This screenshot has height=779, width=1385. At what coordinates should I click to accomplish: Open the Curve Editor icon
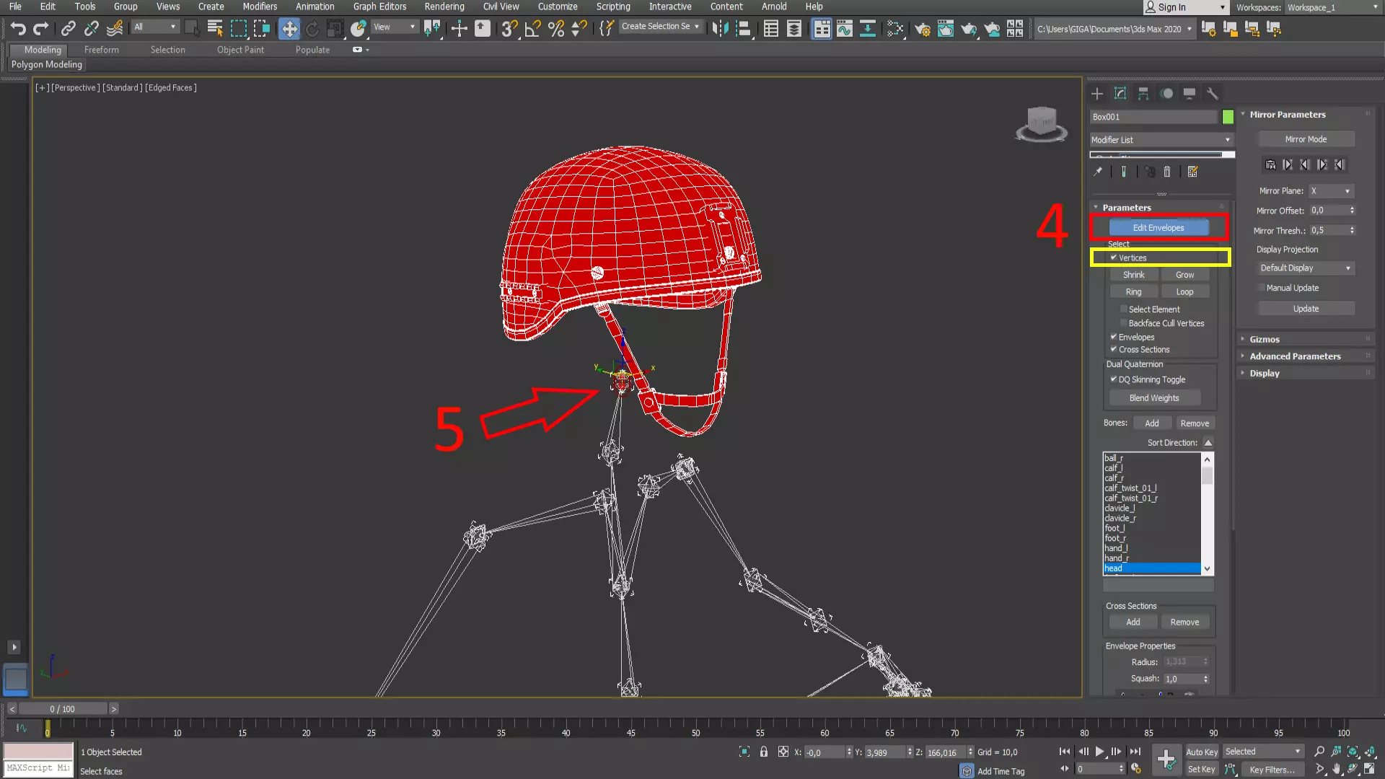click(x=845, y=29)
